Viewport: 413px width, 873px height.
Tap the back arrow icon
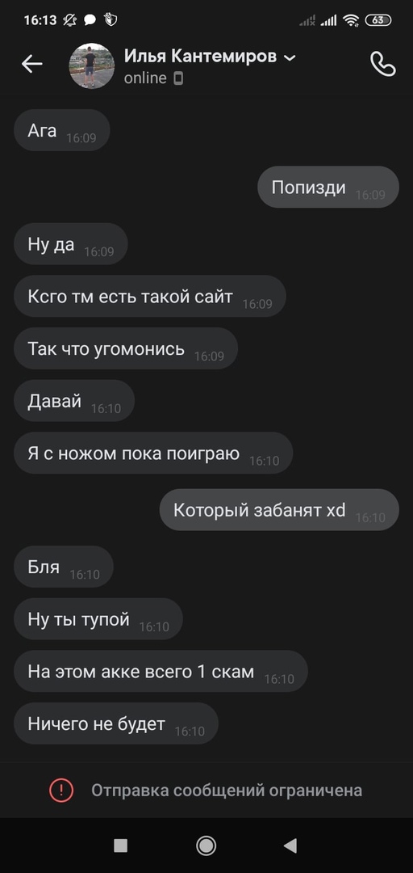click(31, 65)
